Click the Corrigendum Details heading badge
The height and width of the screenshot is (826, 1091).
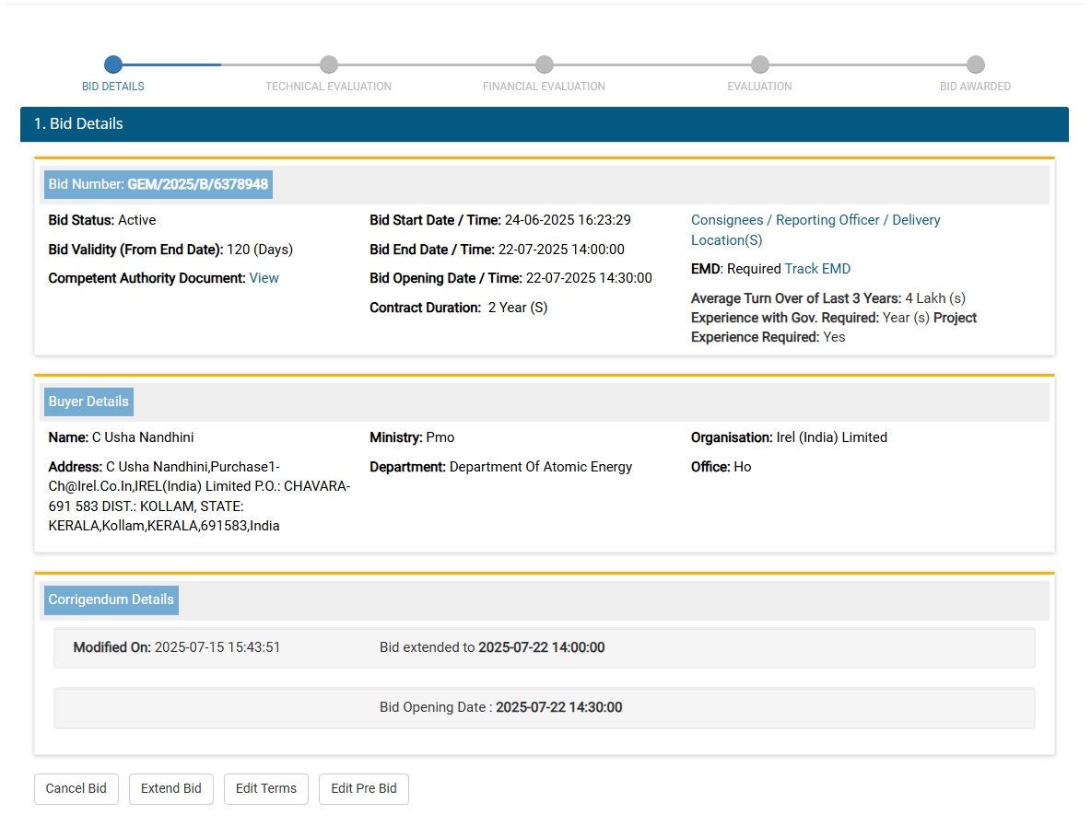111,600
